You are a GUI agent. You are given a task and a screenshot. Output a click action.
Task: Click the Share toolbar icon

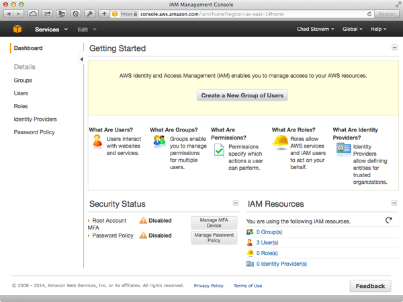tap(47, 14)
